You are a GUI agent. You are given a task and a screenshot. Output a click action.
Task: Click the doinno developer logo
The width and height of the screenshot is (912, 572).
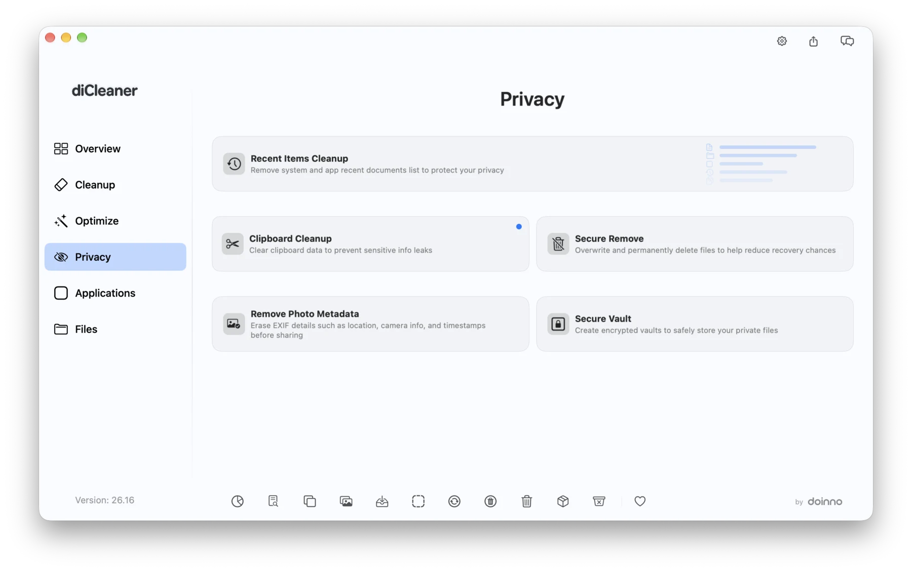(x=824, y=502)
